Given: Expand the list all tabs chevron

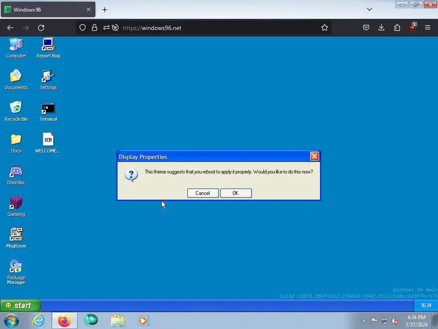Looking at the screenshot, I should (x=369, y=9).
